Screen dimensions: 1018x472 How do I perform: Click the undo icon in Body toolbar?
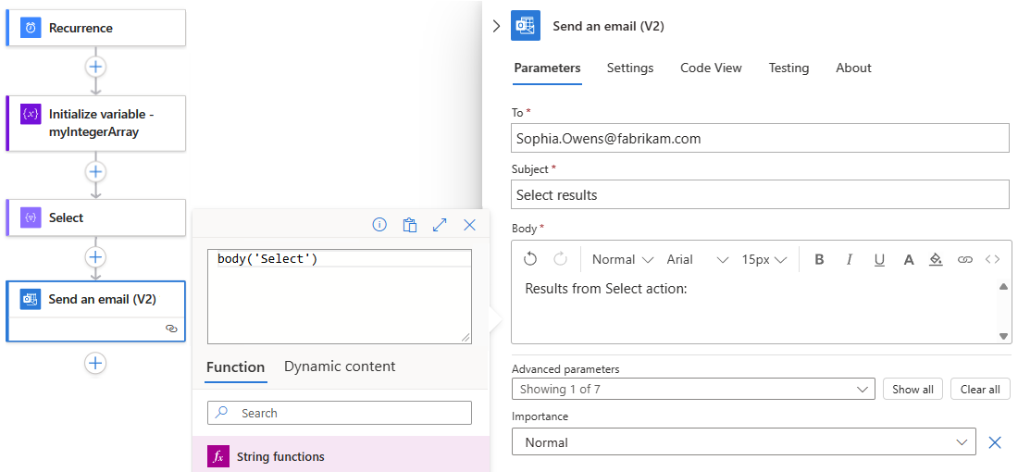(x=530, y=259)
